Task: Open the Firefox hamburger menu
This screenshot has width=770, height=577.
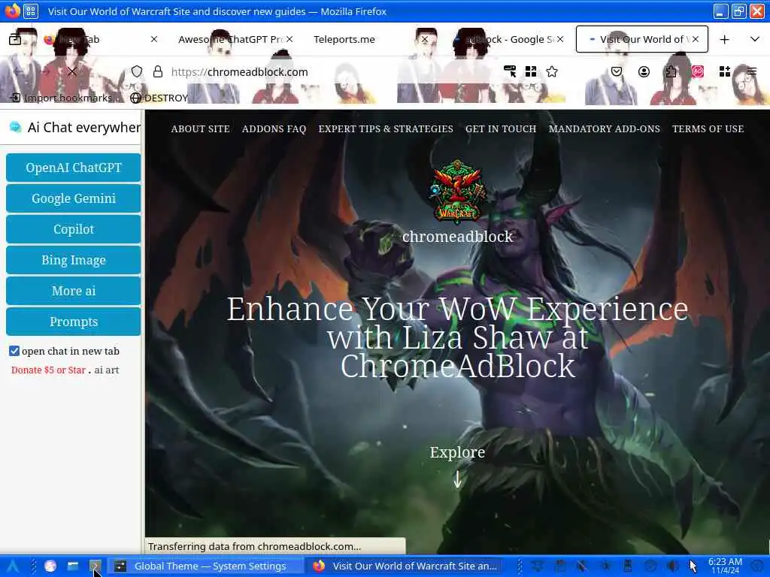Action: [x=752, y=71]
